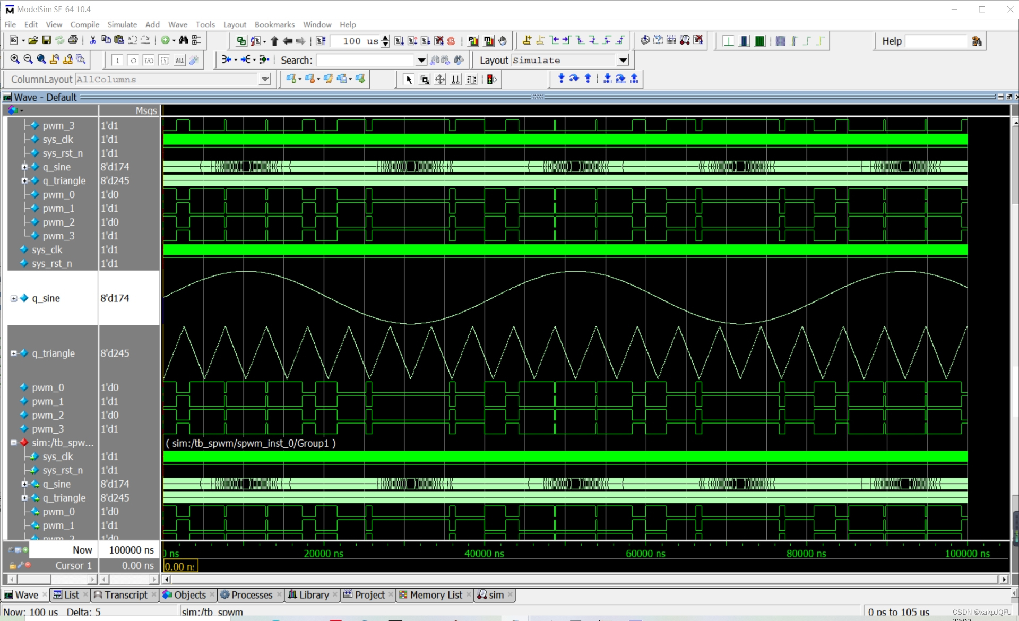Switch to the Transcript tab
Screen dimensions: 1019x621
[125, 595]
